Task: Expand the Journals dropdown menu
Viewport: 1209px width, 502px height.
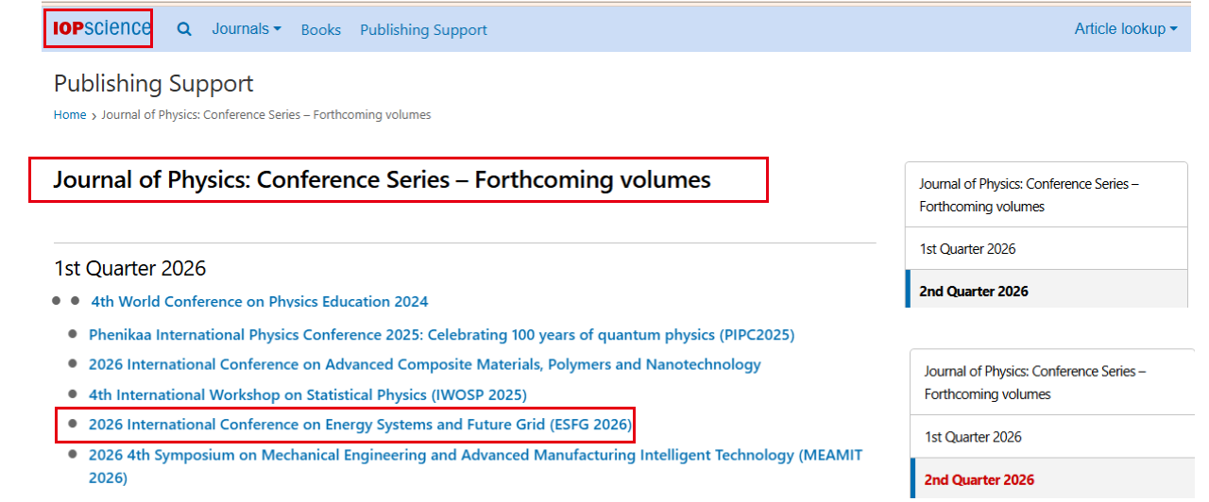Action: tap(246, 29)
